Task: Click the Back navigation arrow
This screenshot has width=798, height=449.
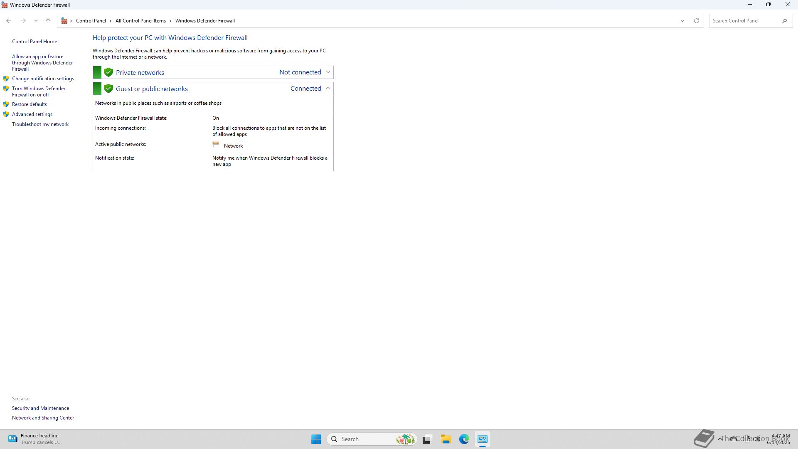Action: pyautogui.click(x=9, y=21)
